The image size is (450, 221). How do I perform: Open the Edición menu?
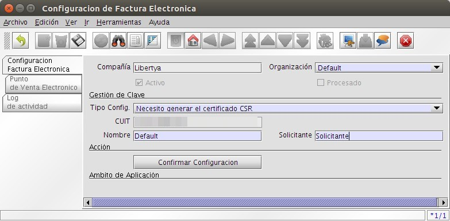pyautogui.click(x=47, y=22)
